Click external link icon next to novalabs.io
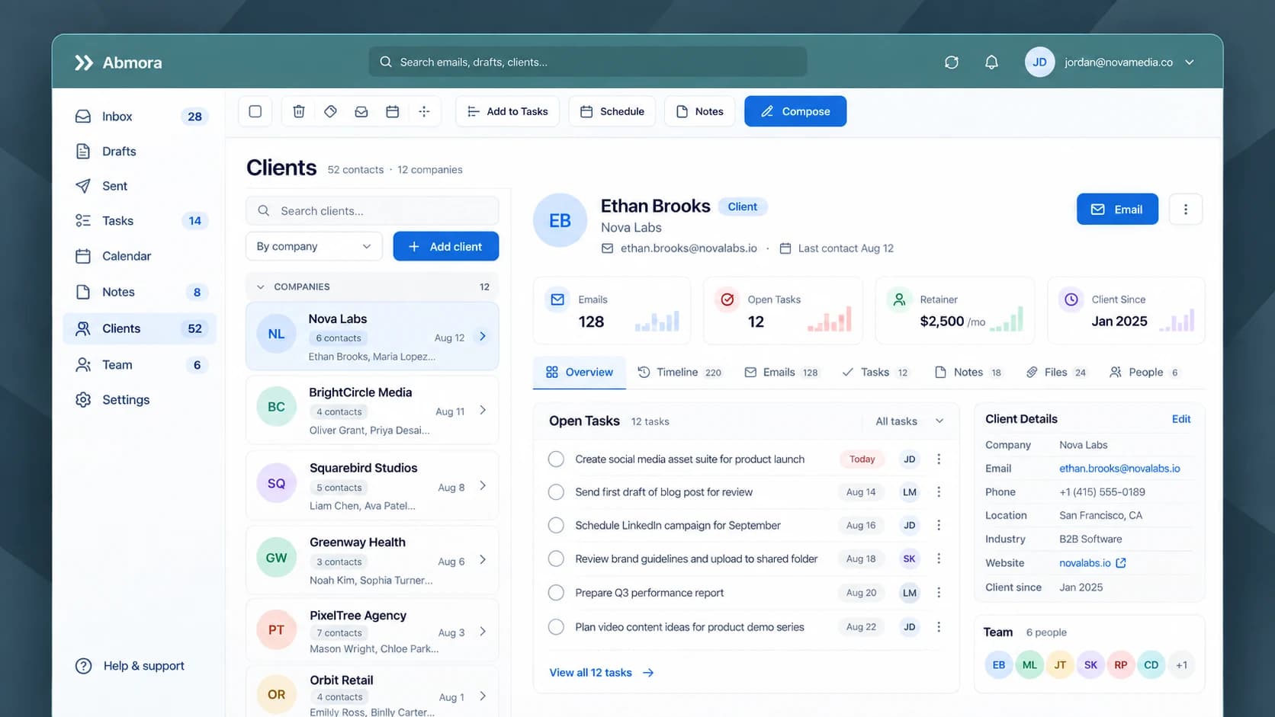Image resolution: width=1275 pixels, height=717 pixels. click(1121, 563)
